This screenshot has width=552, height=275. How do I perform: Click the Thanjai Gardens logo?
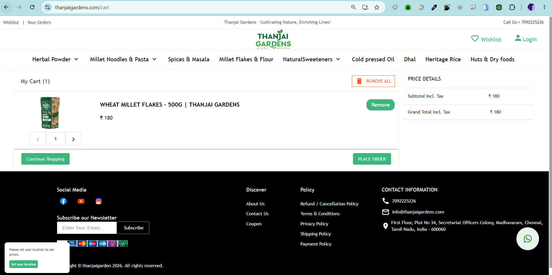(x=273, y=39)
